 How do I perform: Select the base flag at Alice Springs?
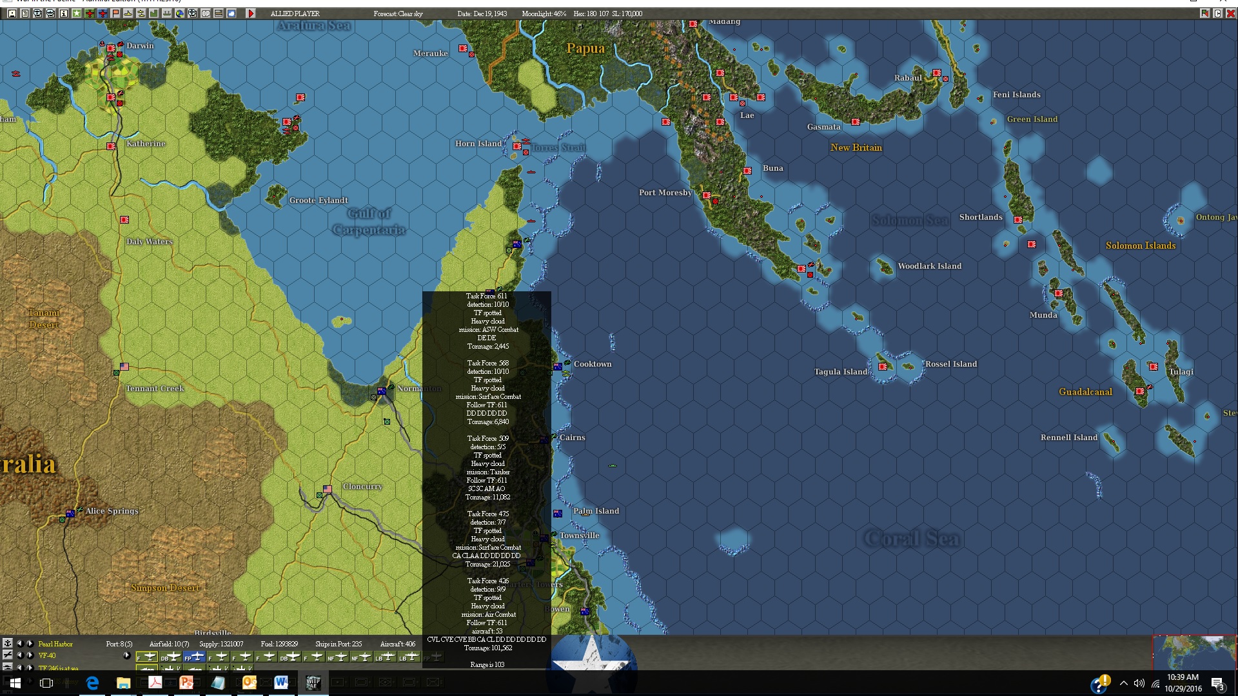[70, 514]
